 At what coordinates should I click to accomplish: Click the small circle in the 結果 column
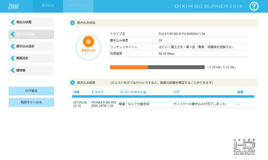click(x=238, y=104)
